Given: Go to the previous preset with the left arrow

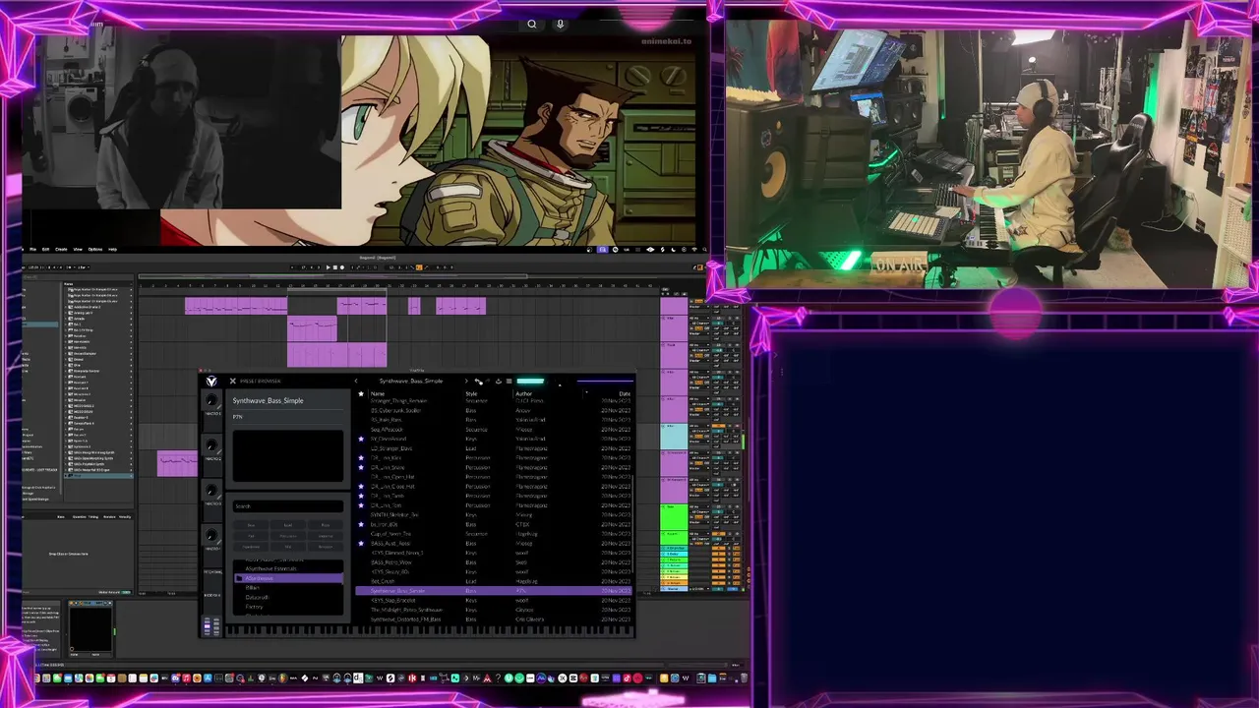Looking at the screenshot, I should pos(356,381).
